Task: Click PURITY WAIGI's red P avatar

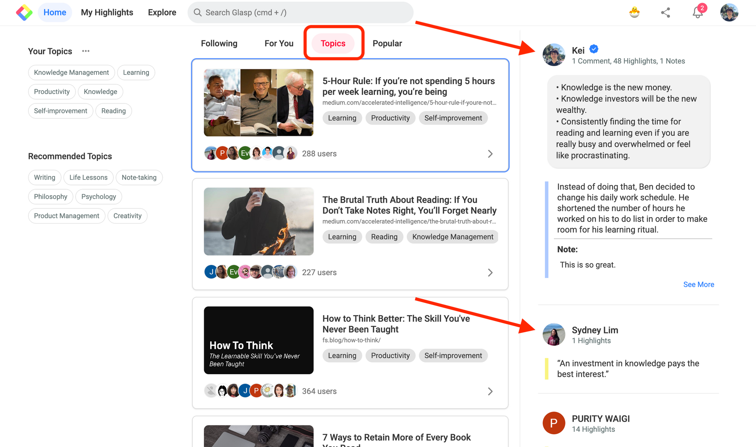Action: pos(554,423)
